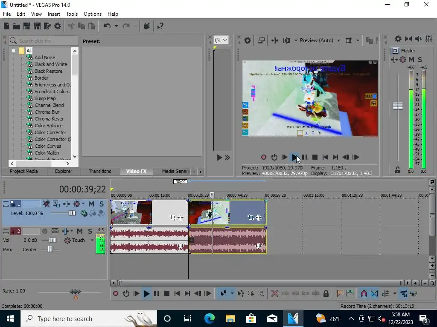Click the Search plug-ins field
Viewport: 437px width, 327px height.
[44, 40]
